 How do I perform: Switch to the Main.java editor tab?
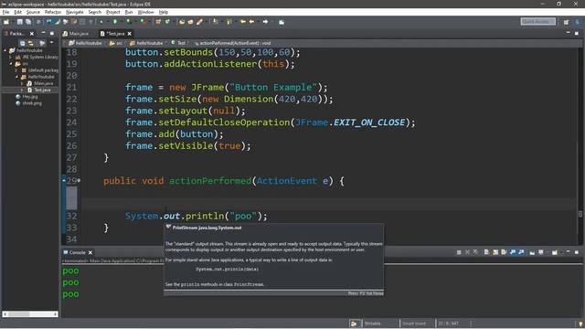76,34
